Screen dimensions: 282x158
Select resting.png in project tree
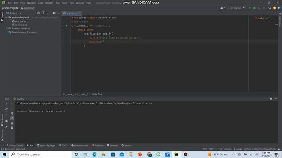point(19,25)
